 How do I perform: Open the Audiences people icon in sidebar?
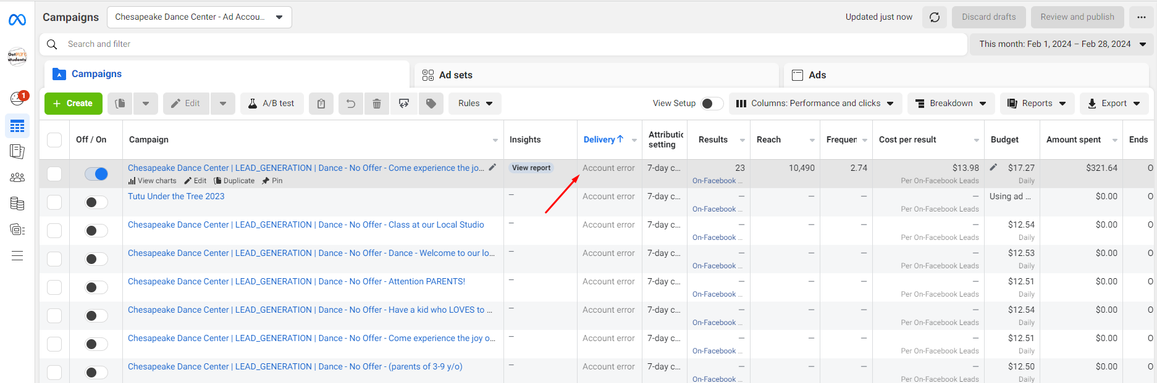(x=17, y=178)
